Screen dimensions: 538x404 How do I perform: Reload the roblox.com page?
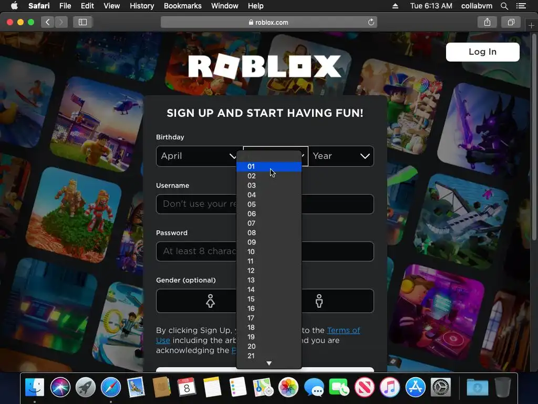coord(371,22)
